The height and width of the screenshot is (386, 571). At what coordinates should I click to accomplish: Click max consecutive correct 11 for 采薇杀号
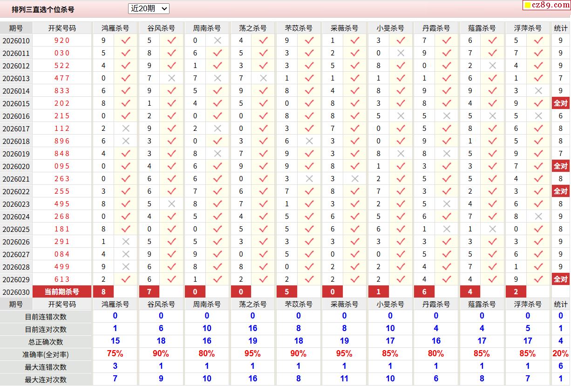(x=344, y=379)
